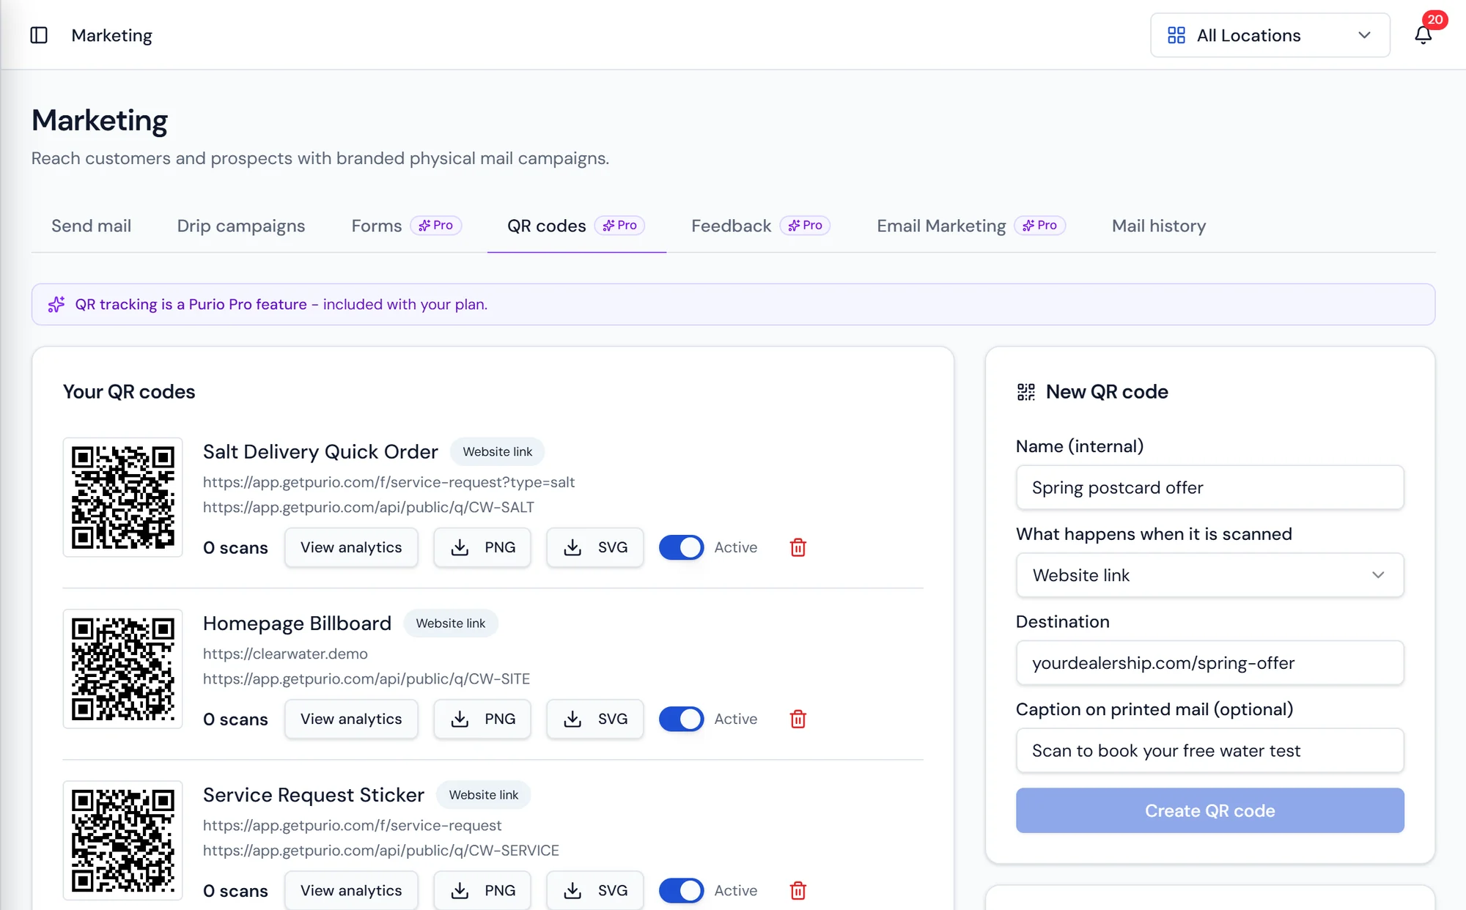Screen dimensions: 1466x910
Task: Click the sparkle icon in Pro banner
Action: pos(56,304)
